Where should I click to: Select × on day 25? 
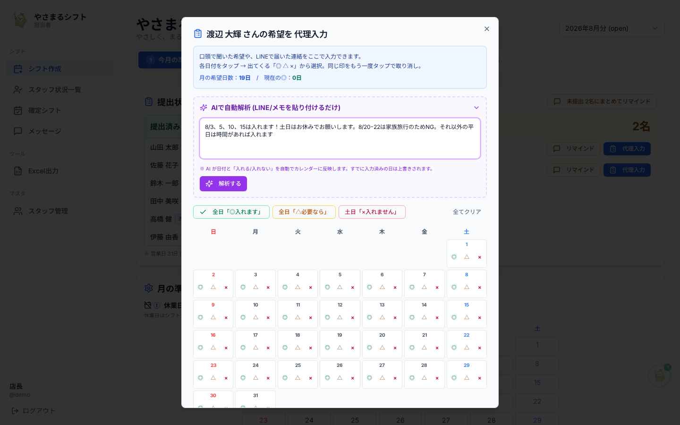[310, 378]
